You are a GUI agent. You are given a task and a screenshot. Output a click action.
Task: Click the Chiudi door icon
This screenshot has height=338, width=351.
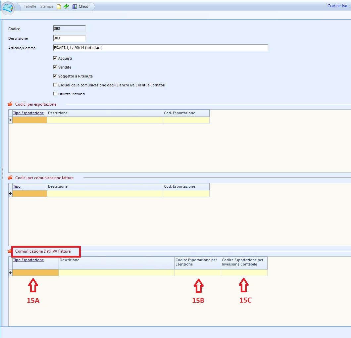75,7
